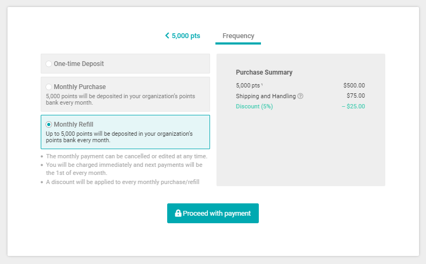Go back to the 5,000 pts step
The width and height of the screenshot is (426, 264).
coord(185,36)
